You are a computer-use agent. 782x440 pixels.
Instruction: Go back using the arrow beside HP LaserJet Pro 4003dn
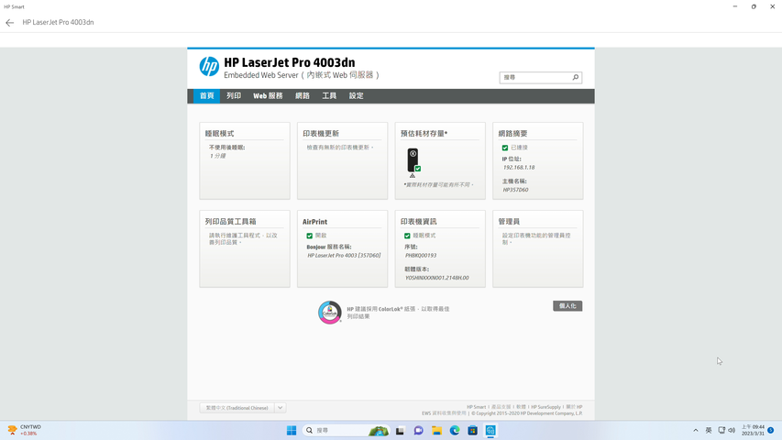point(9,22)
